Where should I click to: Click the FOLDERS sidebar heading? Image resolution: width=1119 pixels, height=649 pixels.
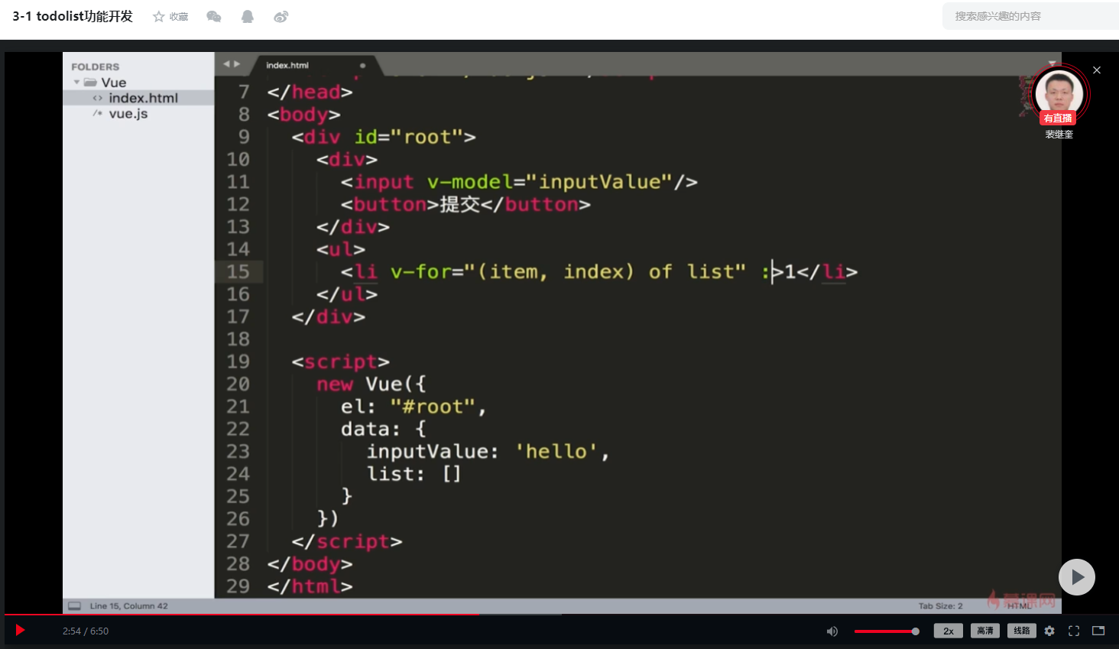96,67
